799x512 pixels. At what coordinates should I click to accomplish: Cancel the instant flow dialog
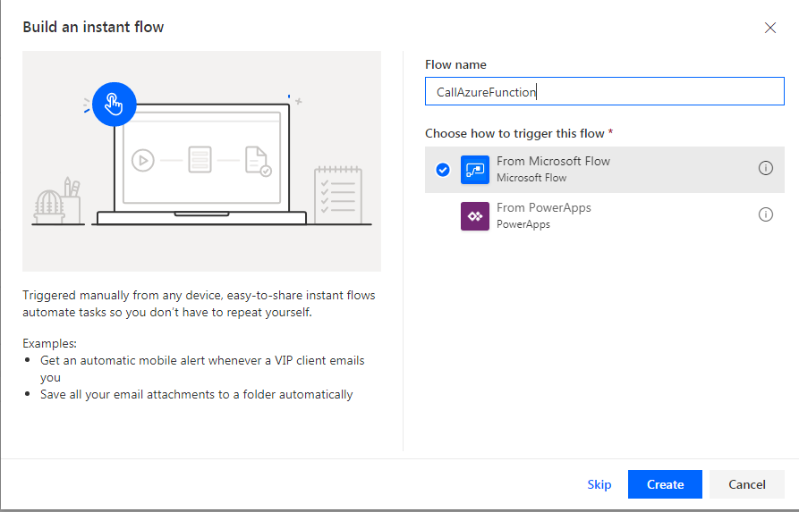click(x=747, y=484)
